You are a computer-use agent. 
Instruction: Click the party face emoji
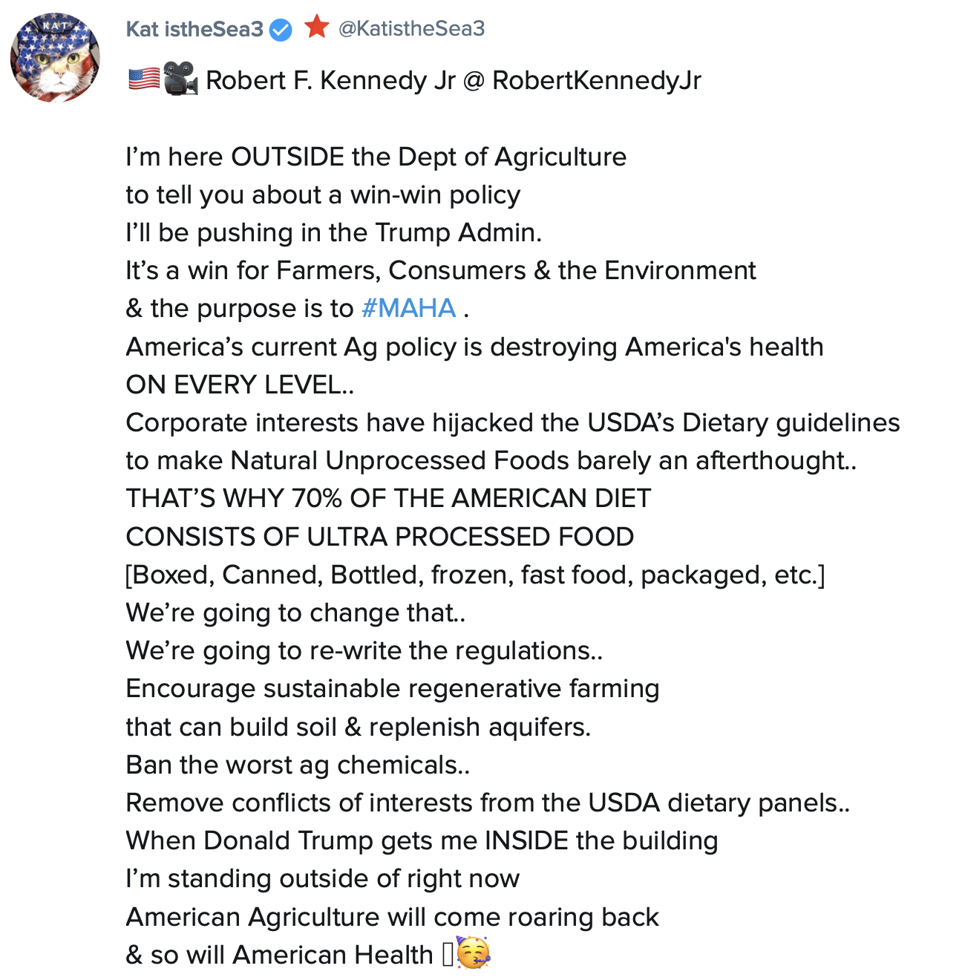coord(473,953)
